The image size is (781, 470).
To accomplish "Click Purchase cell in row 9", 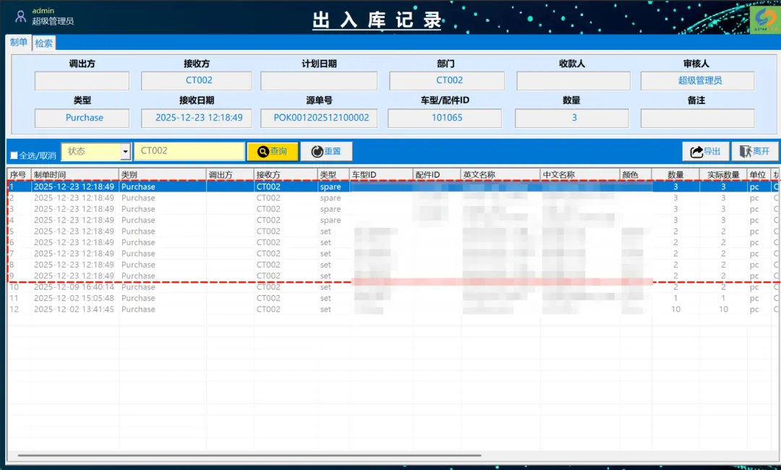I will tap(138, 275).
